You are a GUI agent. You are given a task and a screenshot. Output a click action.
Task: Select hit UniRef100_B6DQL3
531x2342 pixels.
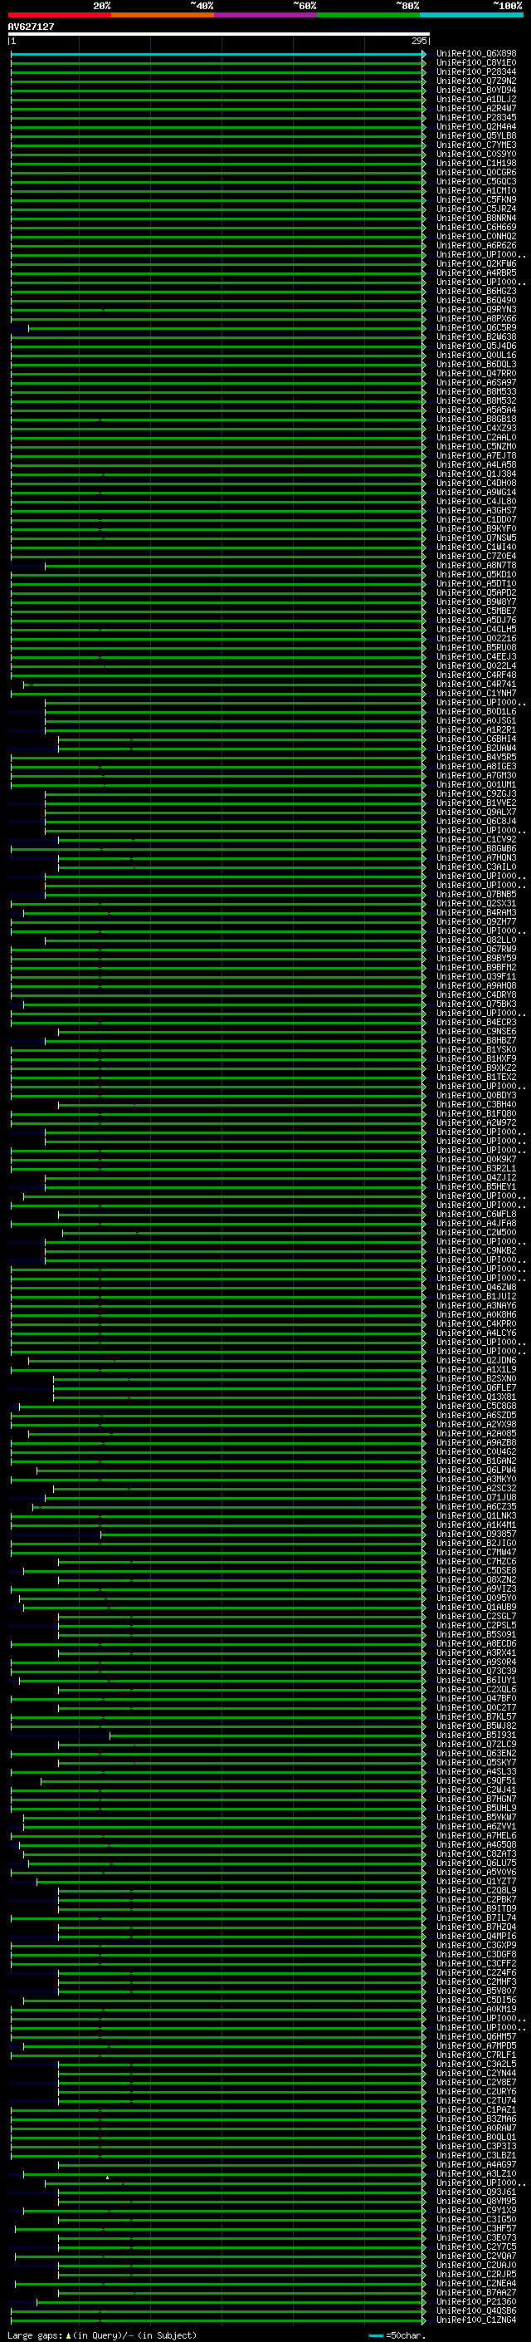[476, 364]
